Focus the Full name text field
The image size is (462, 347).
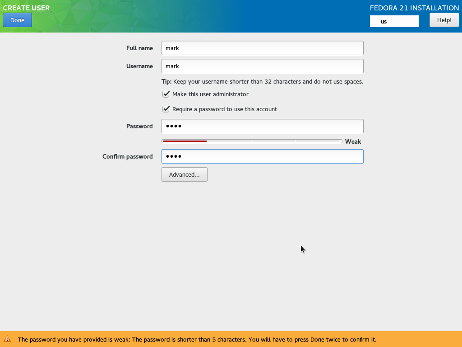click(x=262, y=48)
